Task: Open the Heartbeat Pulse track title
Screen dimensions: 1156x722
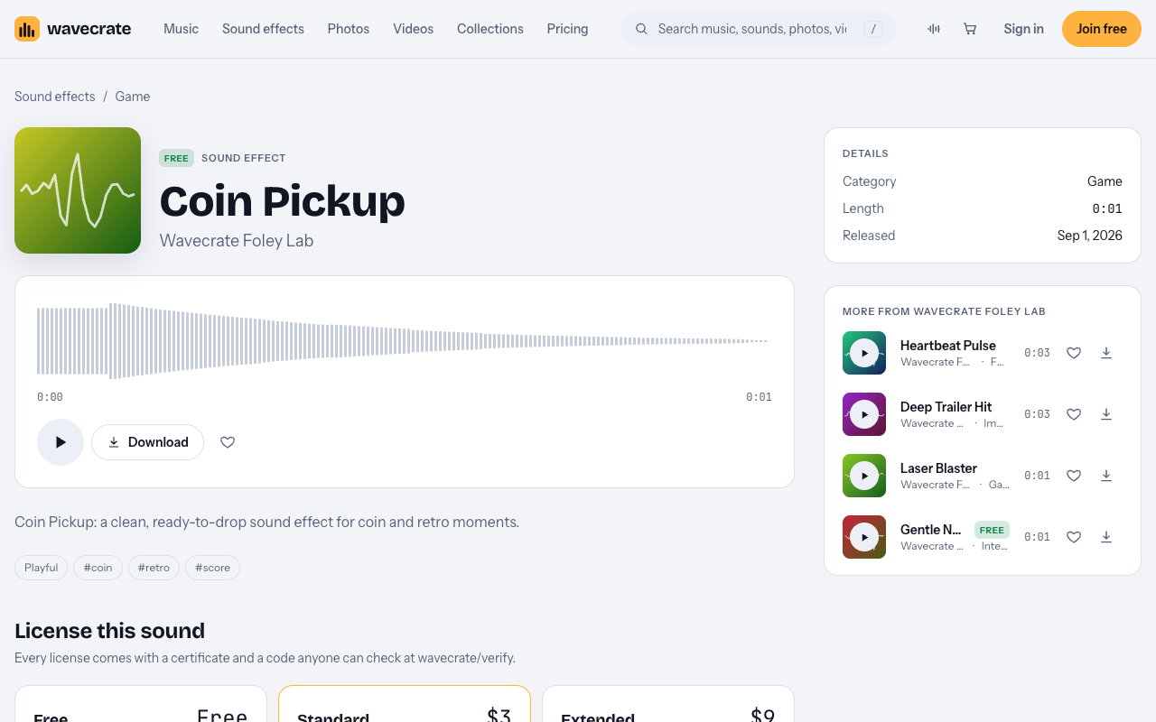Action: tap(948, 346)
